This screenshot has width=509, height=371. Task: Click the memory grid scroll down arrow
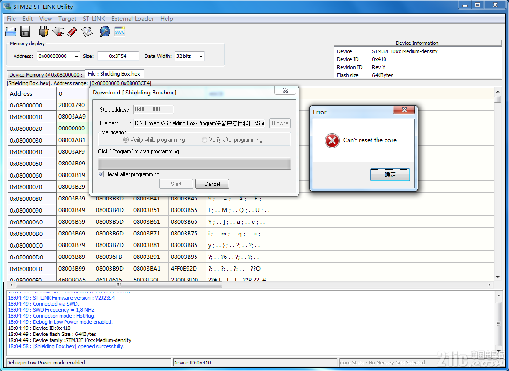click(498, 277)
